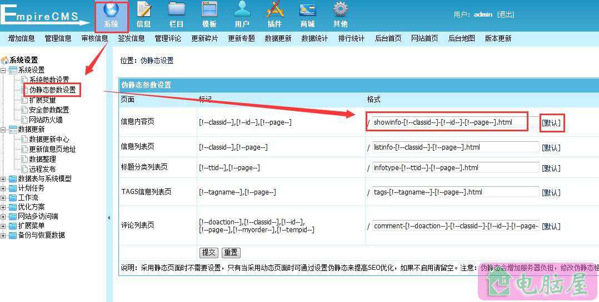Open 更新专题 menu item
This screenshot has width=599, height=302.
coord(241,38)
